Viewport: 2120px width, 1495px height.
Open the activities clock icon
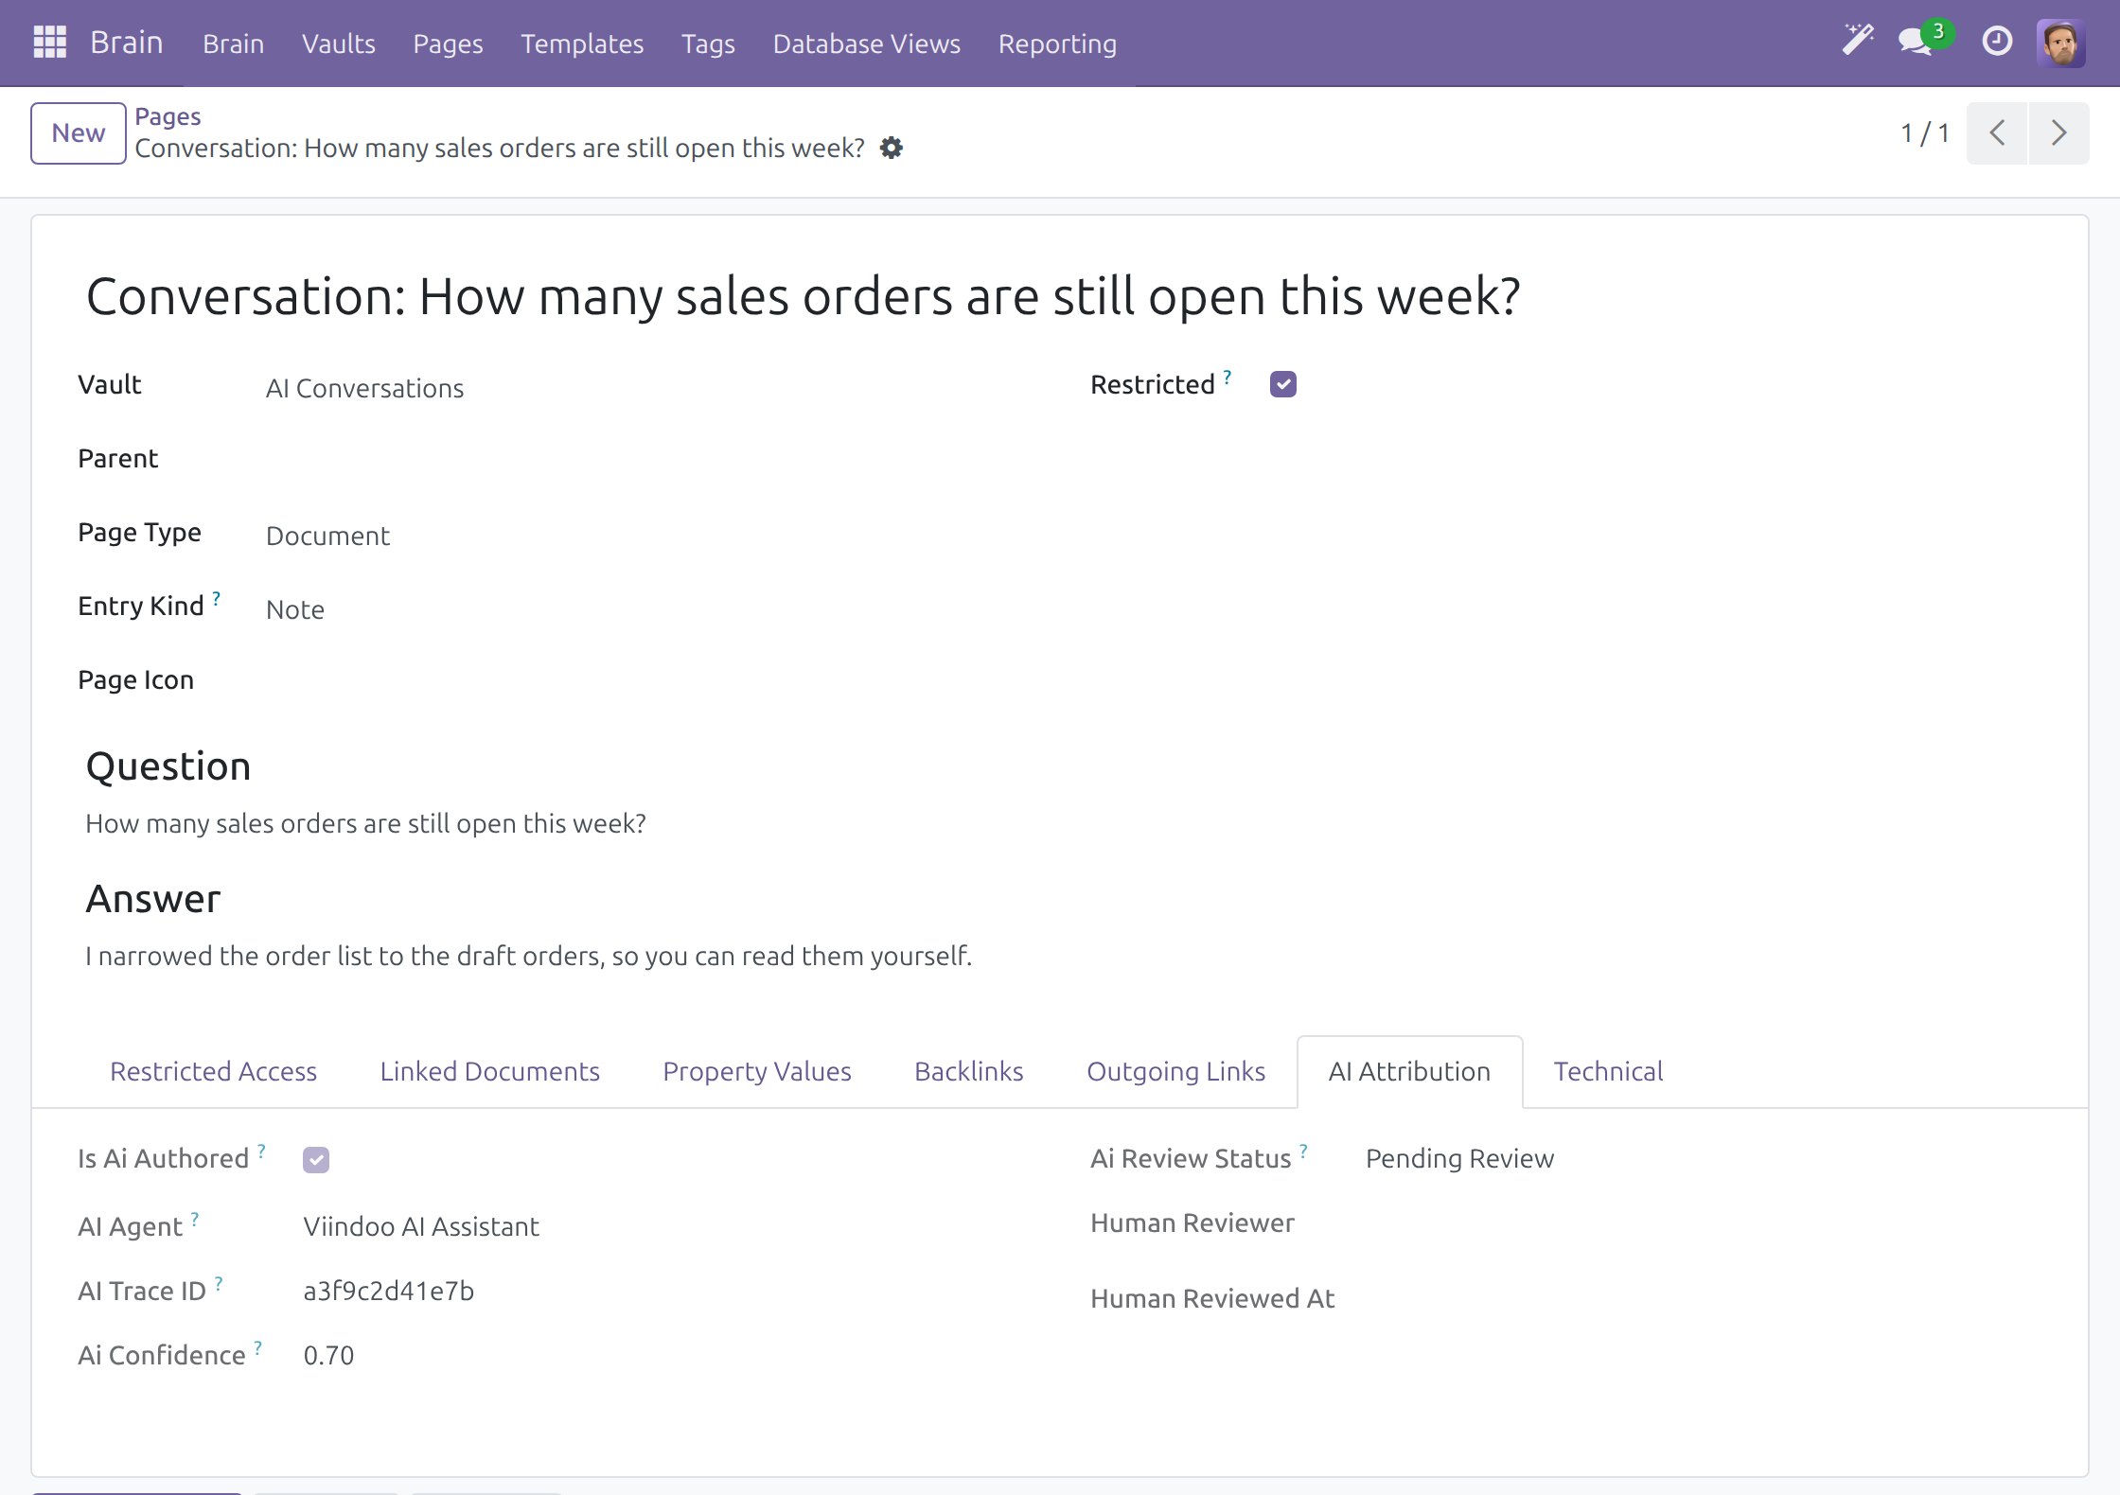(1997, 42)
